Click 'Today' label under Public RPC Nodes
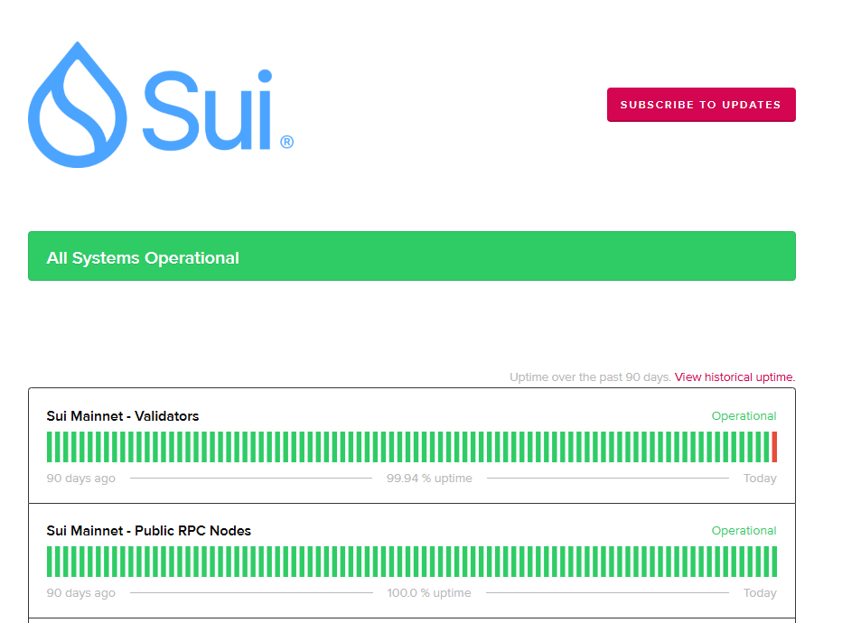The height and width of the screenshot is (623, 842). pos(760,593)
